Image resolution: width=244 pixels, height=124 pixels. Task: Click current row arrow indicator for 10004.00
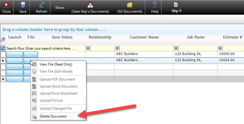pyautogui.click(x=3, y=61)
